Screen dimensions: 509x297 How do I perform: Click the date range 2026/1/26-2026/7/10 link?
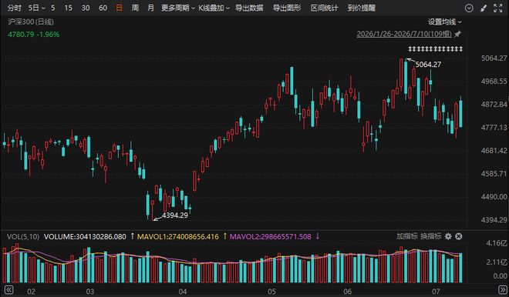[x=404, y=34]
